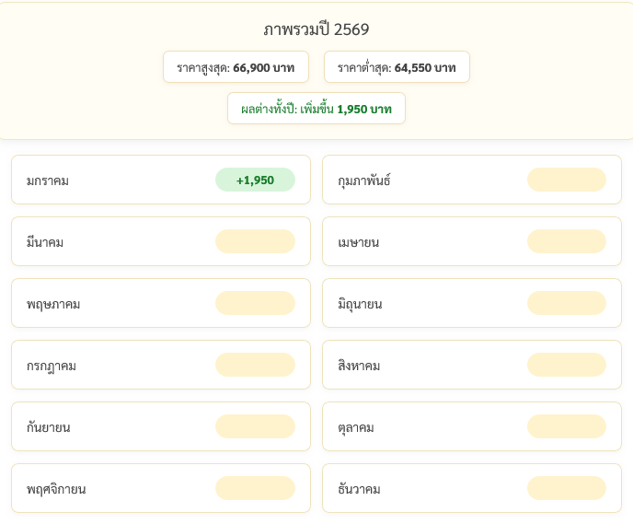This screenshot has width=633, height=524.
Task: Select the ราคาสูงสุด 66,900 บาท pill
Action: (236, 67)
